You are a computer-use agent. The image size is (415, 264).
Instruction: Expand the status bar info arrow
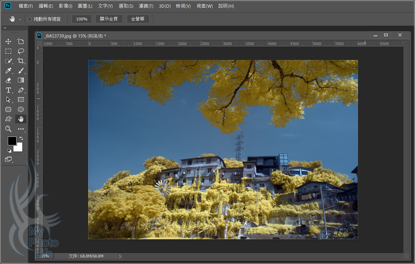119,256
